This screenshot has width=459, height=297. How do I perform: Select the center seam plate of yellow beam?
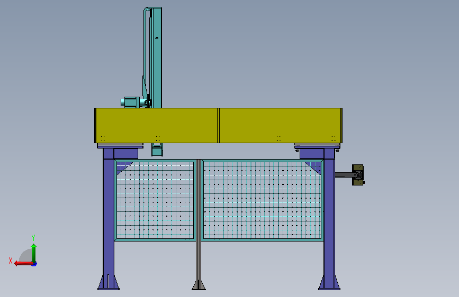(218, 125)
